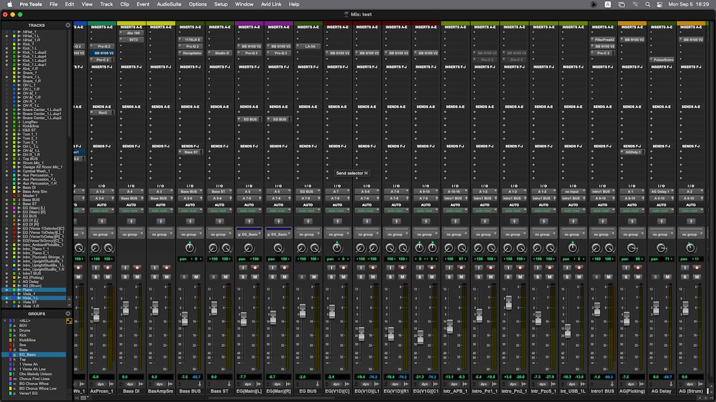The height and width of the screenshot is (402, 716).
Task: Click the lightning bolt icon on EG BUS
Action: (308, 222)
